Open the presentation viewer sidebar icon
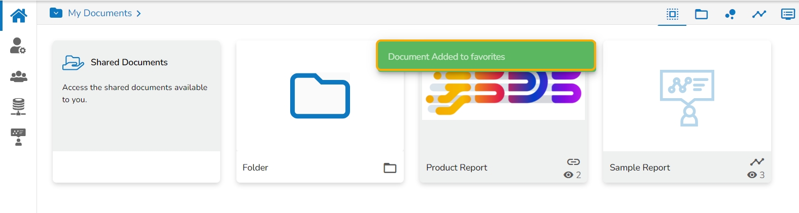 point(18,137)
